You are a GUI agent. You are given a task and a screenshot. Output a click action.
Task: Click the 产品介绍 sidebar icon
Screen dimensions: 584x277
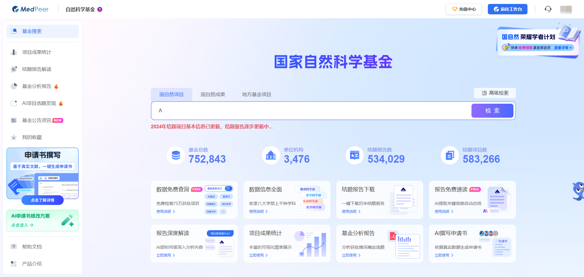[14, 264]
